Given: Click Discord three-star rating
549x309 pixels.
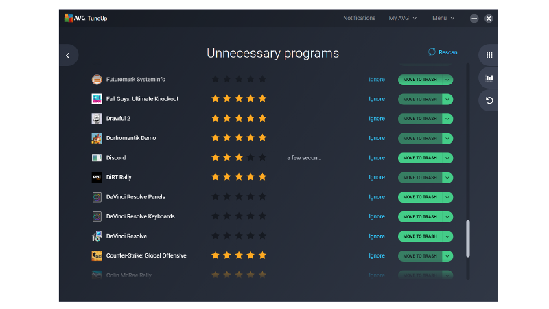Looking at the screenshot, I should pos(239,158).
